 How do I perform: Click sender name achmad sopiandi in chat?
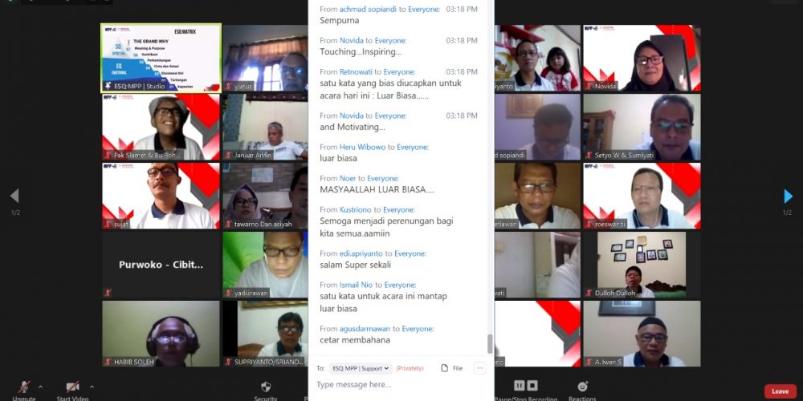tap(368, 9)
